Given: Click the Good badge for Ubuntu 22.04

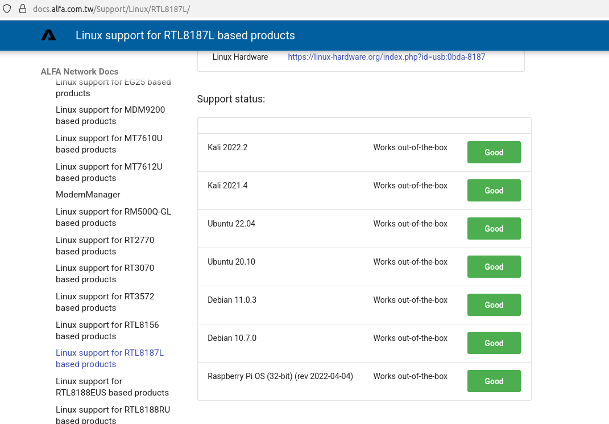Looking at the screenshot, I should point(494,229).
